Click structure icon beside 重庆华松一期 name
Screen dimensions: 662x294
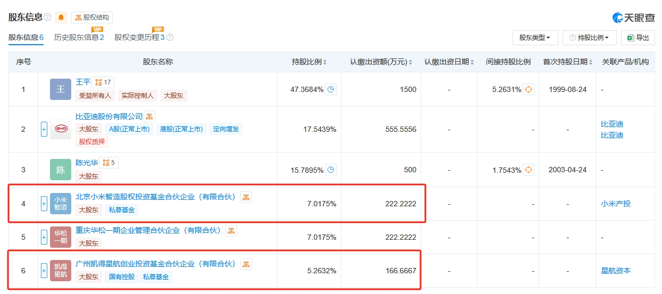point(231,231)
